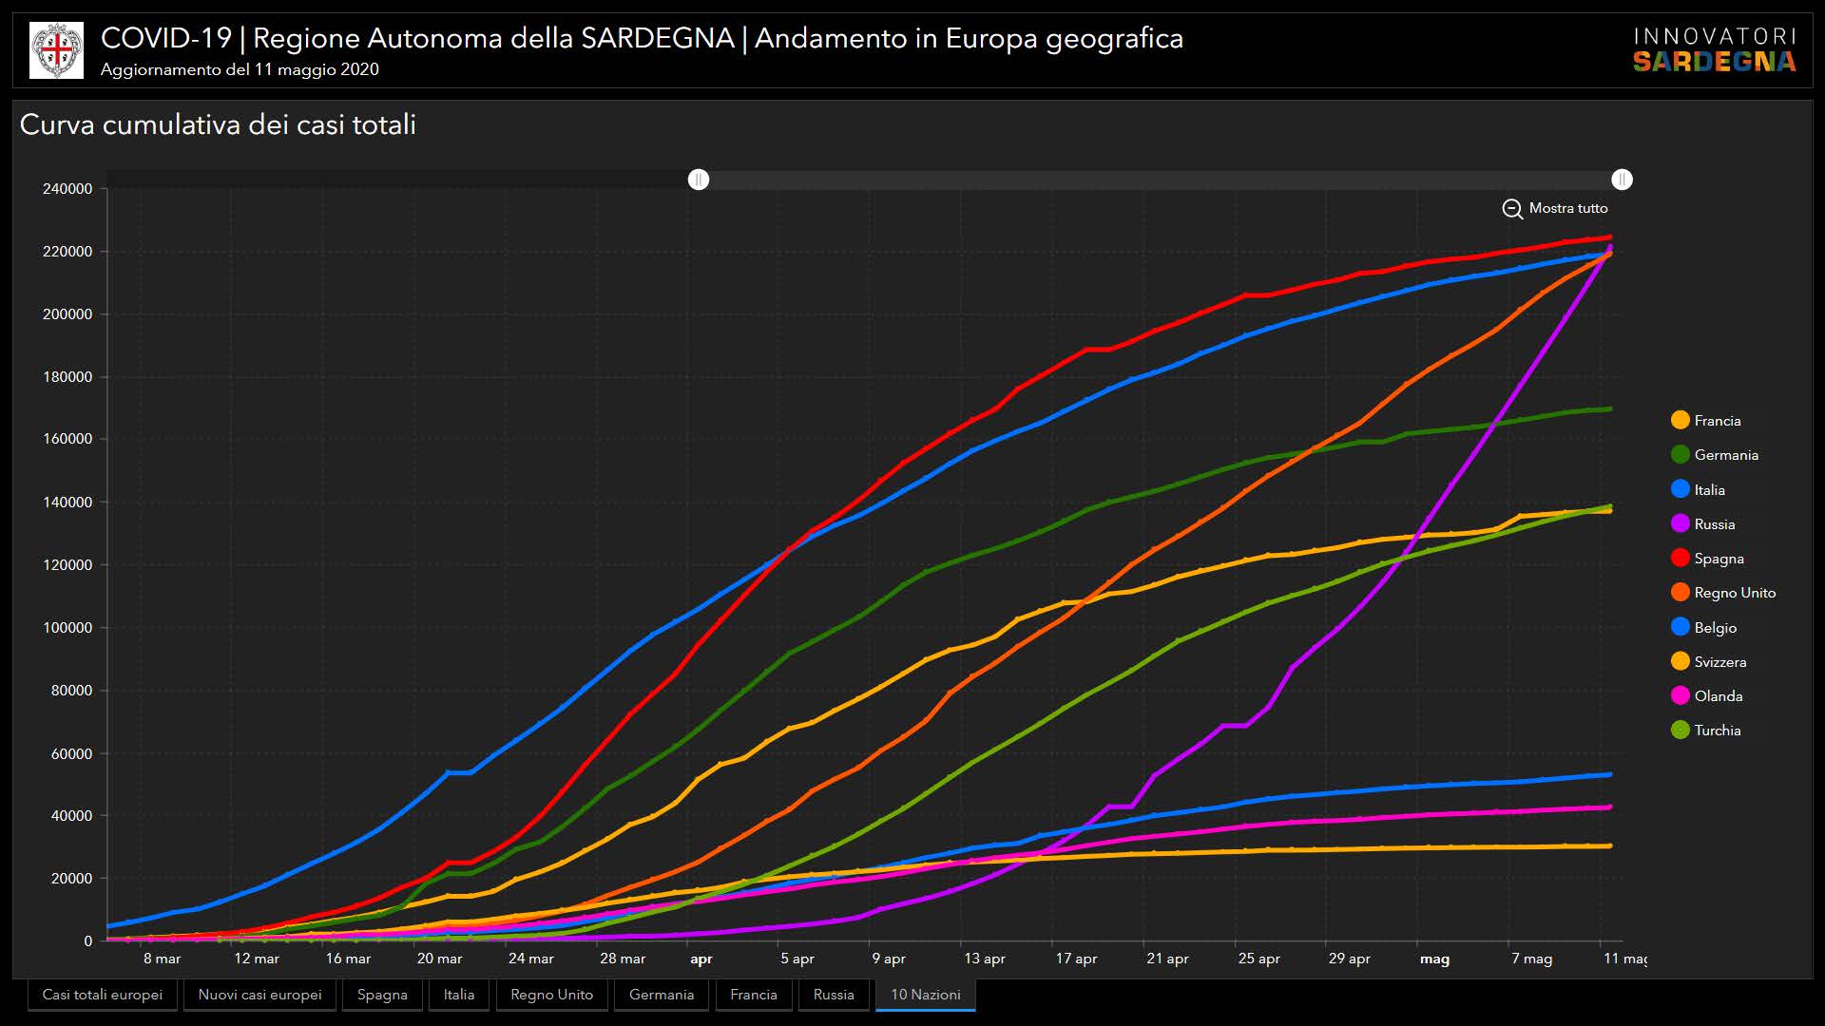Click the blue Belgio legend marker
Screen dimensions: 1825x1026
click(1681, 628)
